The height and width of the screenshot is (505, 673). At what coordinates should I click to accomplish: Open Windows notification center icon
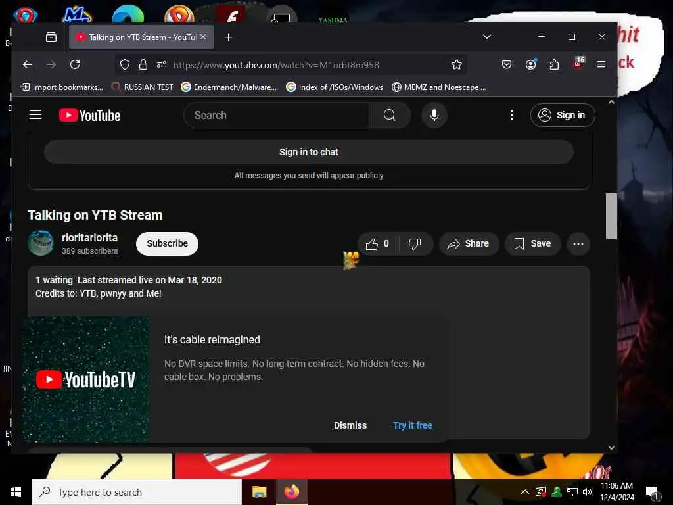pyautogui.click(x=653, y=493)
